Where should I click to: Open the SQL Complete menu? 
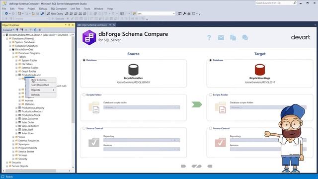pyautogui.click(x=59, y=9)
